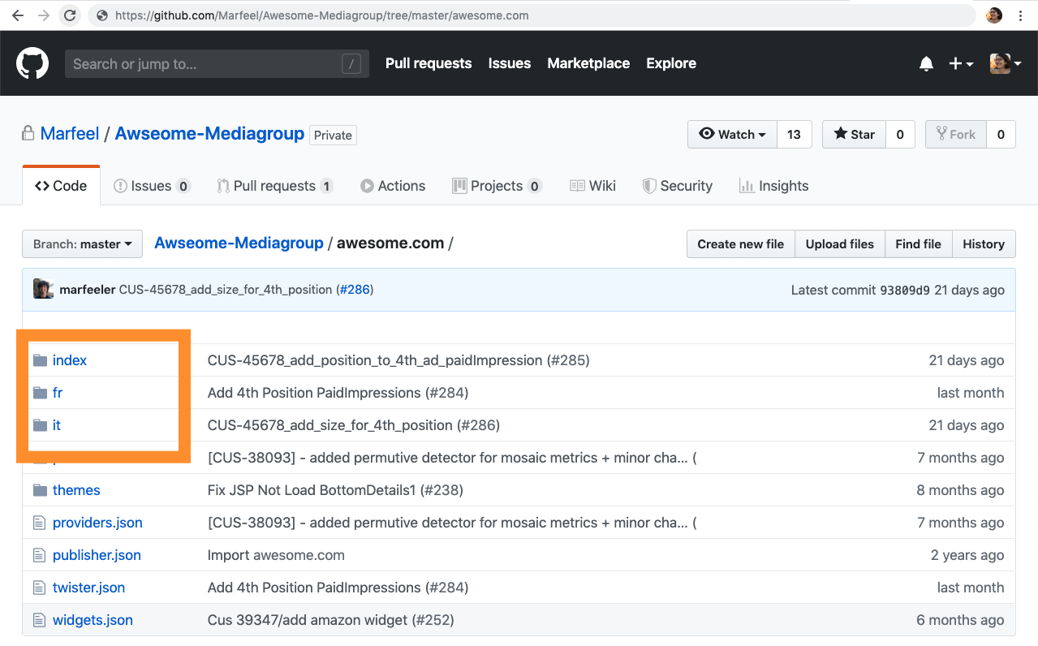This screenshot has height=646, width=1038.
Task: Open the notifications bell
Action: pyautogui.click(x=926, y=63)
